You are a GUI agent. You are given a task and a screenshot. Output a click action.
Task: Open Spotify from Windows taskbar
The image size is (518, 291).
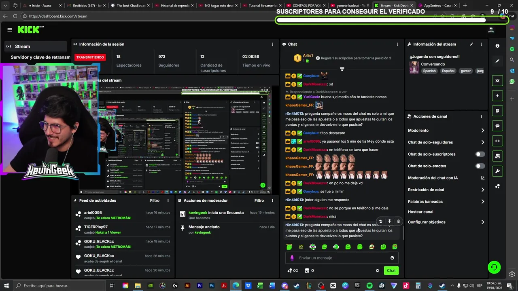click(369, 286)
